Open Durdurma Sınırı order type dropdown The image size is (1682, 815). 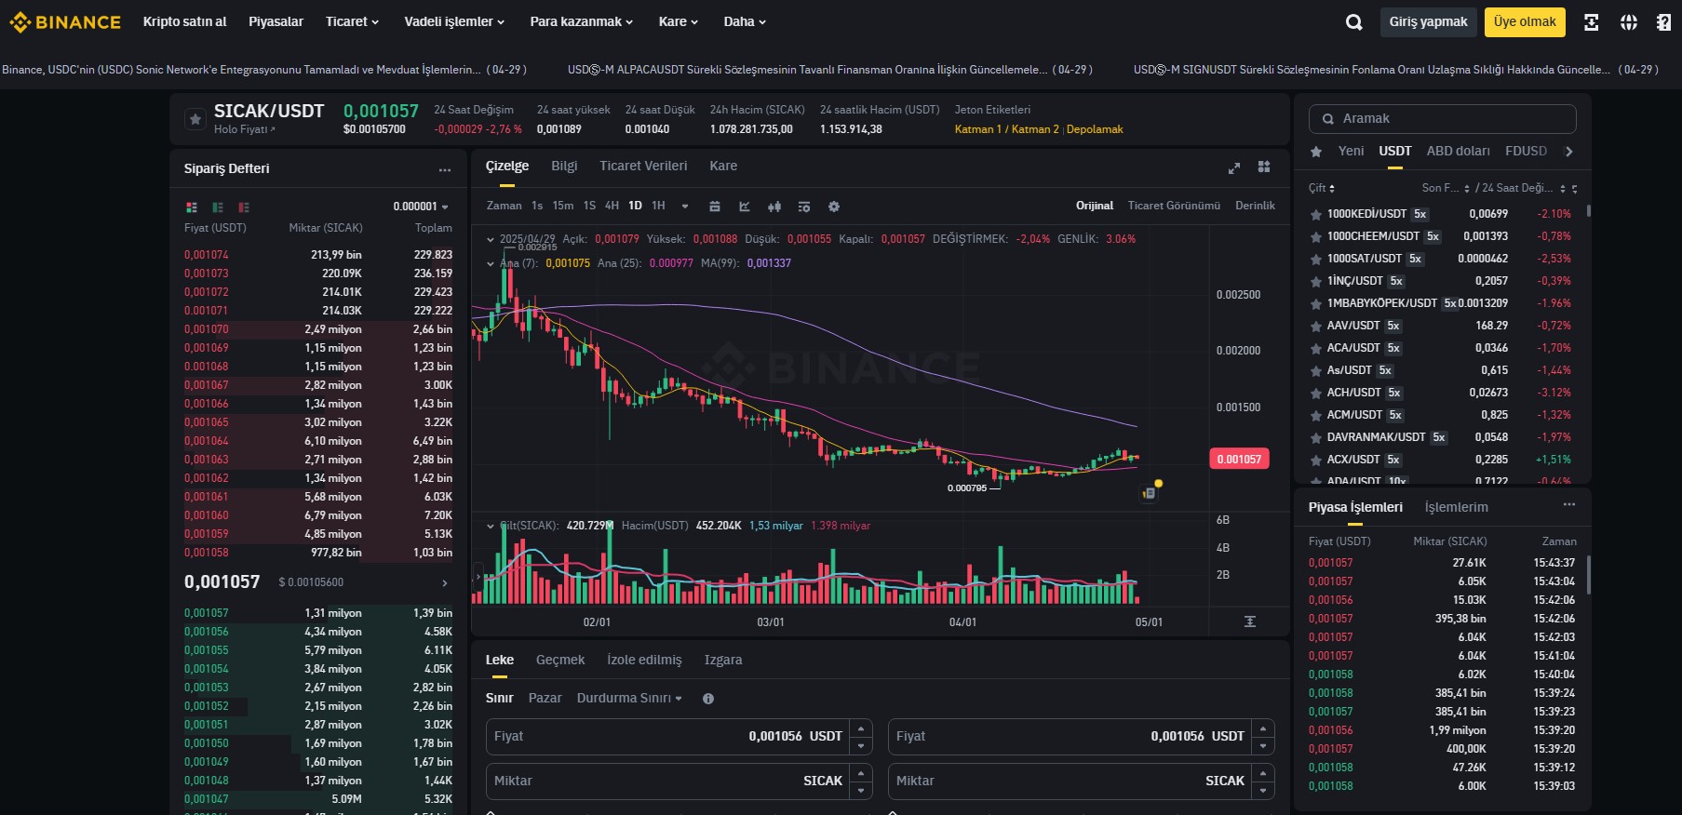pos(629,698)
